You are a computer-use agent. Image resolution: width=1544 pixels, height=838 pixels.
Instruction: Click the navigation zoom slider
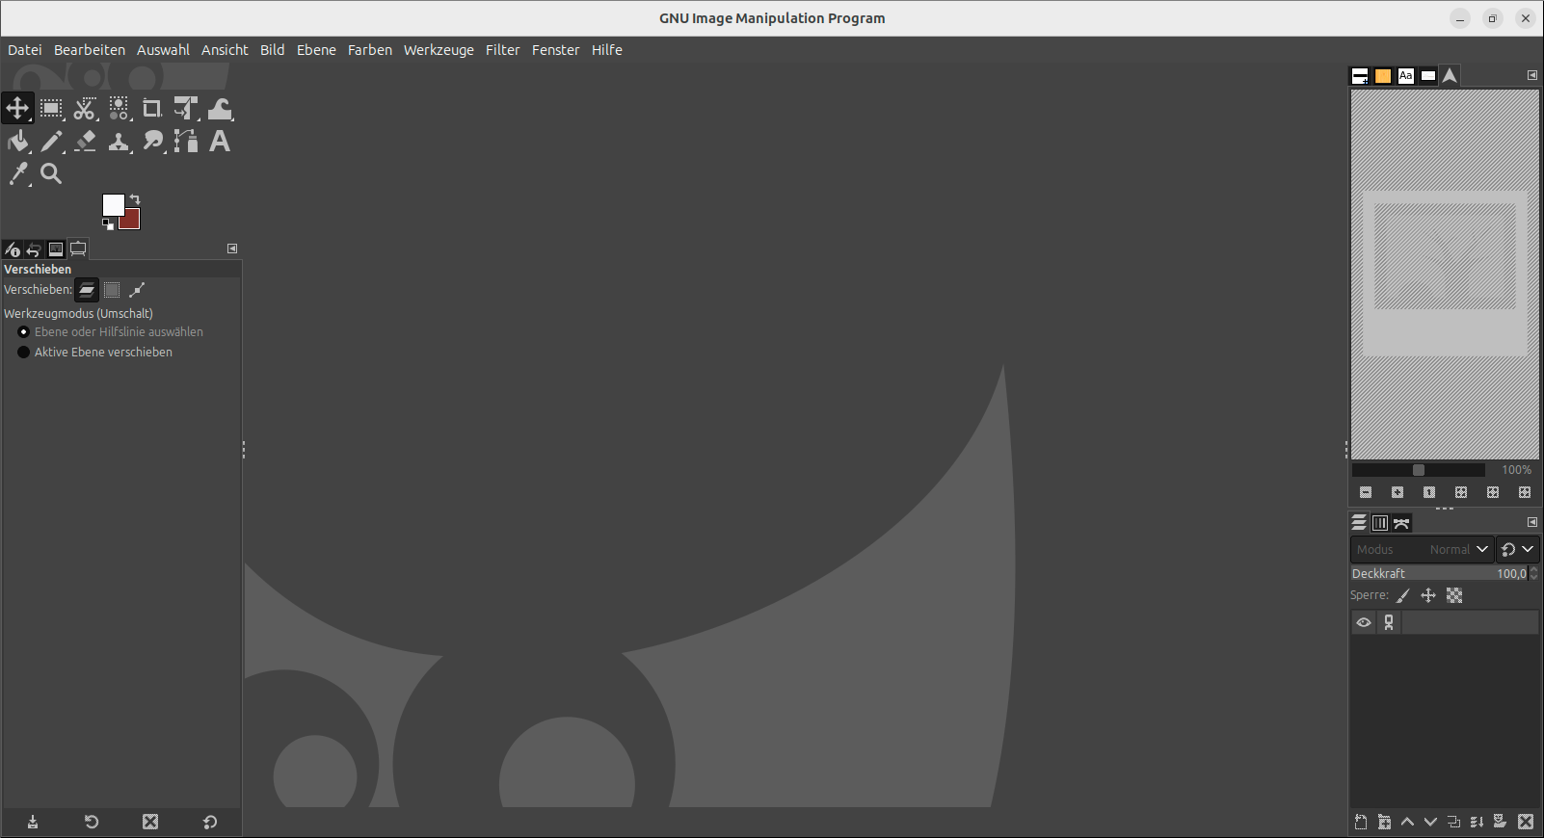(x=1419, y=470)
